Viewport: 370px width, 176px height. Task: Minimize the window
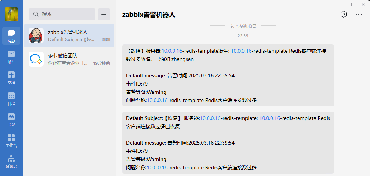point(336,4)
